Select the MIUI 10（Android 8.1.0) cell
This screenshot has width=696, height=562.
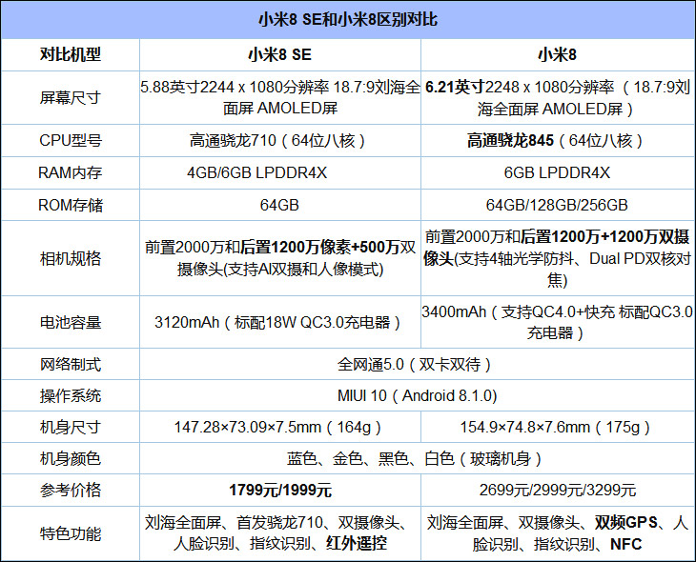[418, 395]
